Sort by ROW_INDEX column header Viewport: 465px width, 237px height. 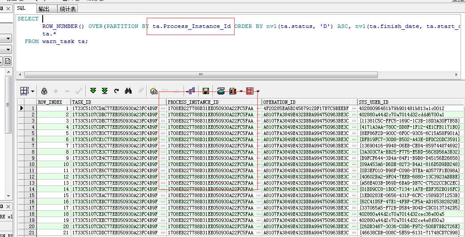pyautogui.click(x=54, y=102)
